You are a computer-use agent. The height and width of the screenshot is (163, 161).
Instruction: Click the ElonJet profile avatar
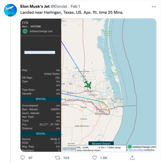click(x=10, y=11)
